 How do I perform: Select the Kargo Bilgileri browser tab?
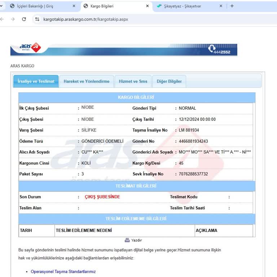pos(116,6)
